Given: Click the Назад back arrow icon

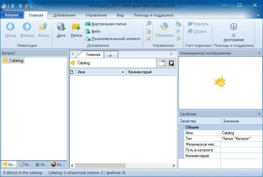Looking at the screenshot, I should (10, 27).
